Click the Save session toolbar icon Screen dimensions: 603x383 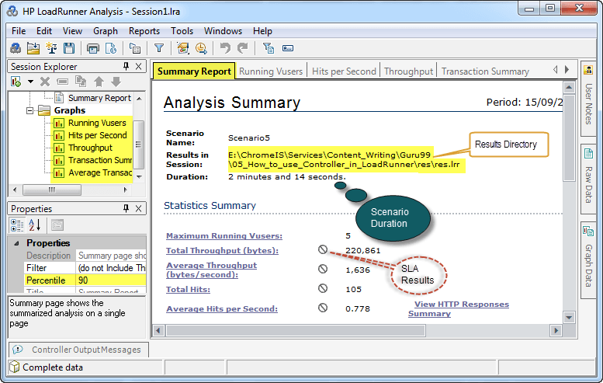pos(69,48)
